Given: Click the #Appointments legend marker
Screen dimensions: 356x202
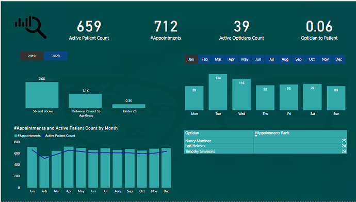Looking at the screenshot, I should click(15, 136).
